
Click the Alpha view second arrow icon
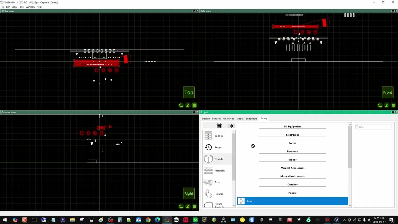187,105
